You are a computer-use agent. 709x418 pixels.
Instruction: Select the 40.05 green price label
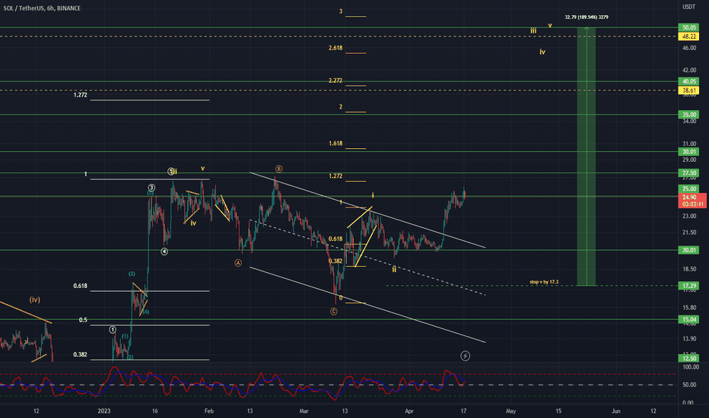click(688, 82)
